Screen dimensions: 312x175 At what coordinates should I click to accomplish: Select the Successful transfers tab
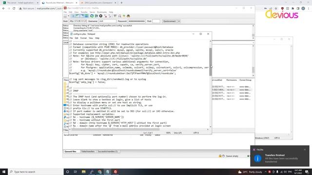click(108, 151)
